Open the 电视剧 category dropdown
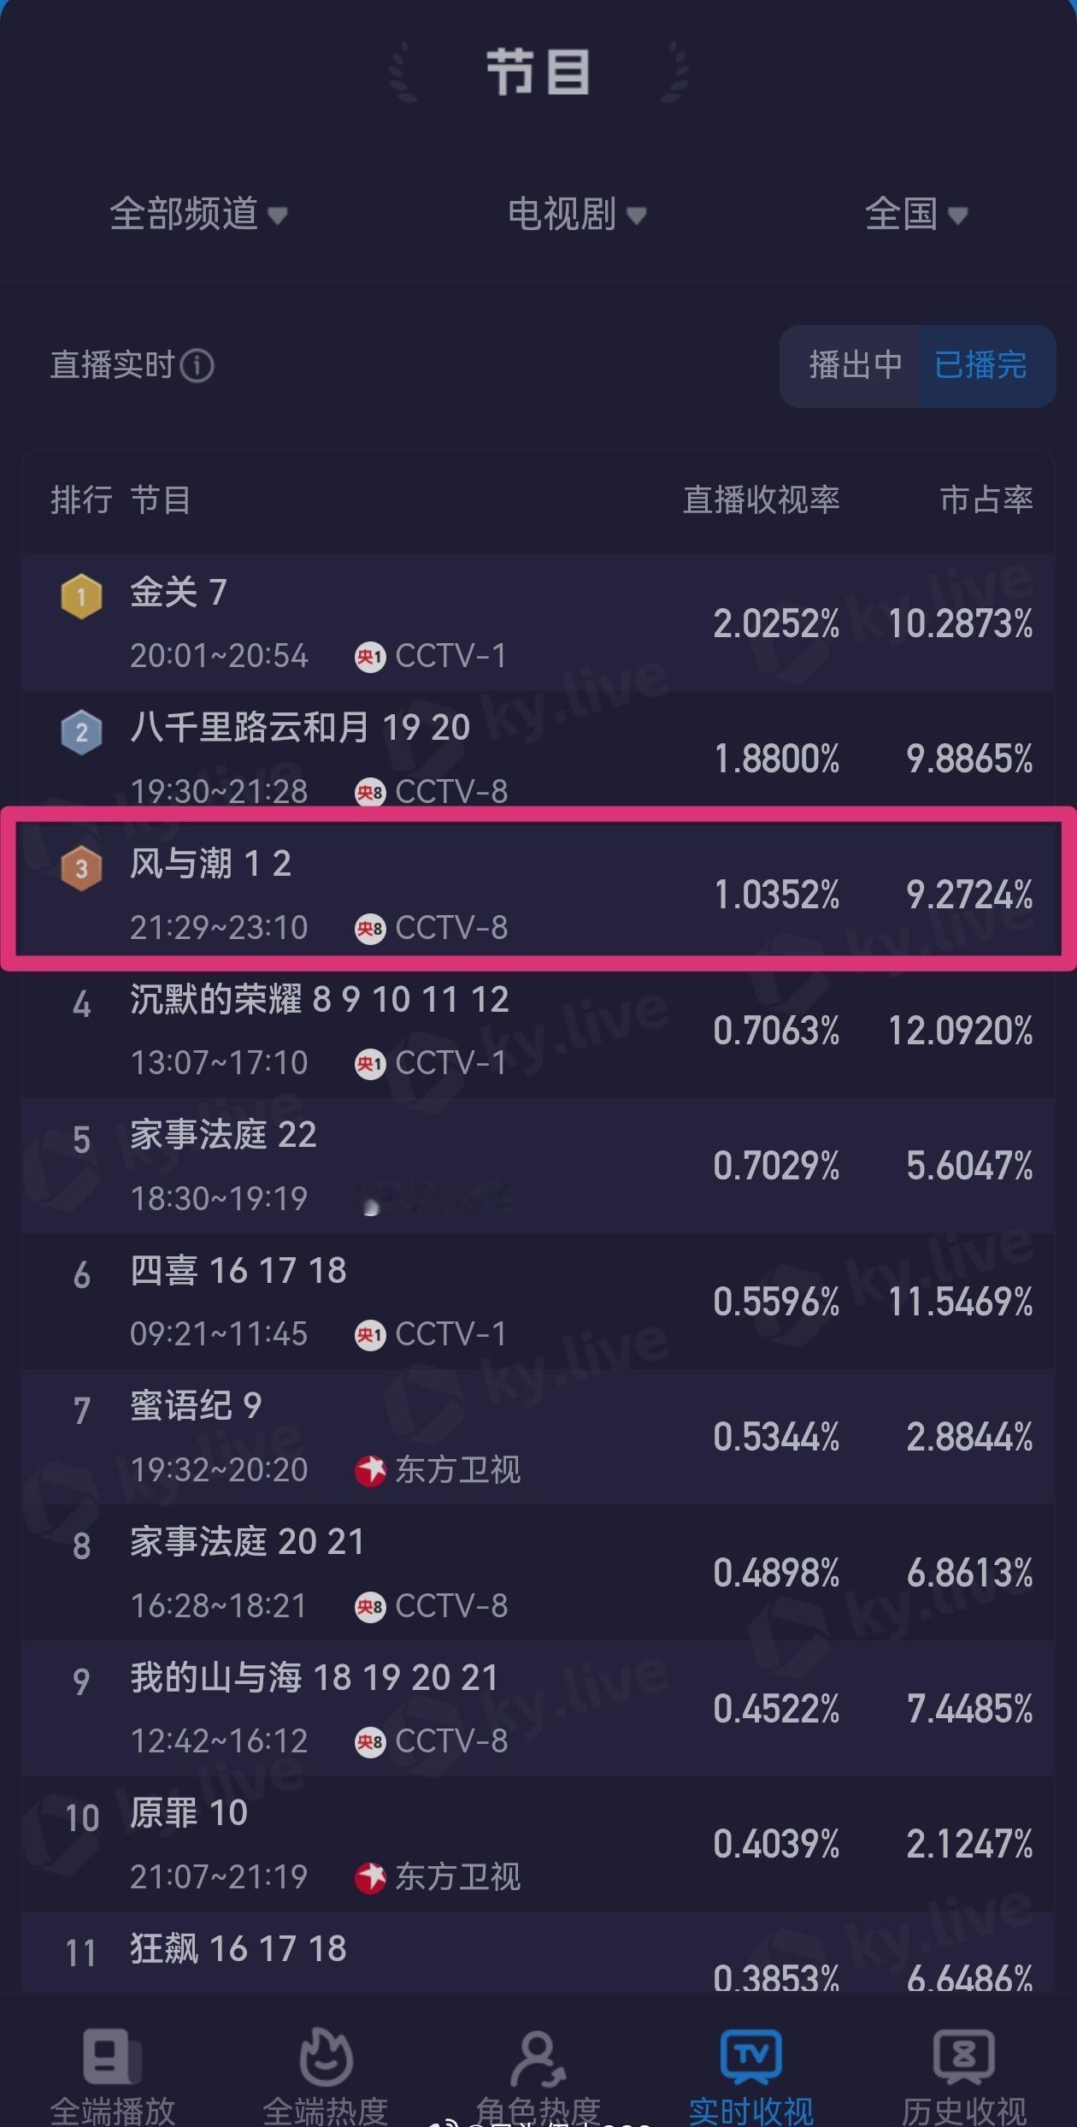 coord(574,216)
